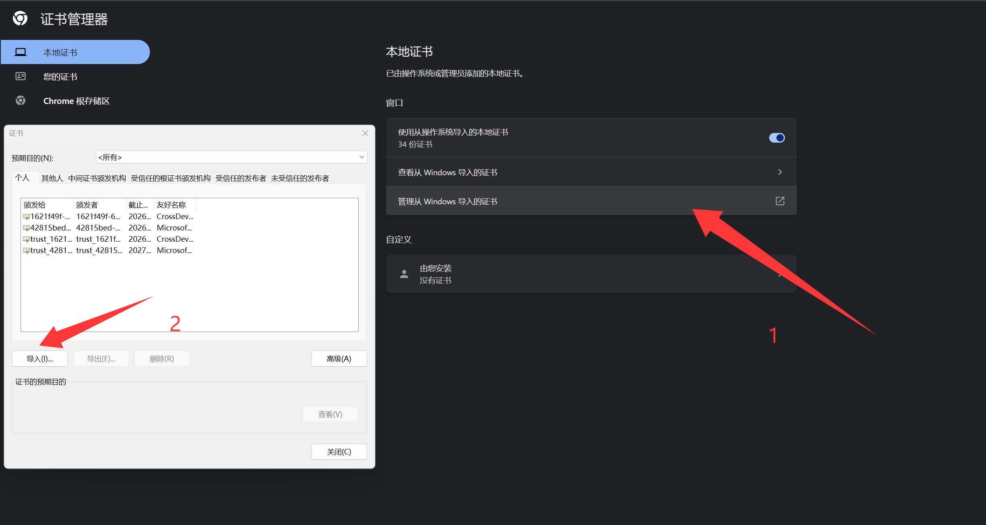The width and height of the screenshot is (986, 525).
Task: Click the 关闭(C) button
Action: click(339, 452)
